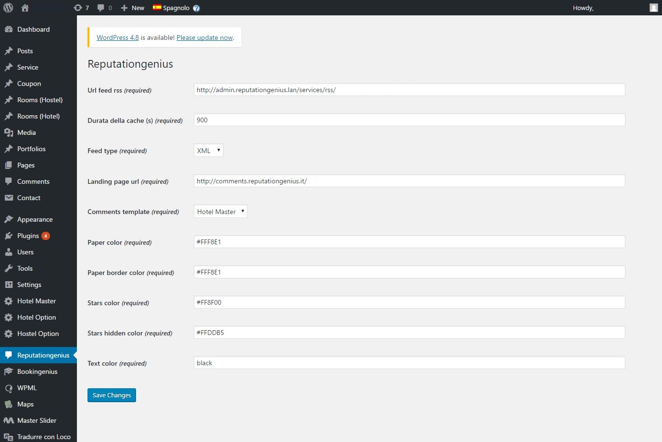
Task: Click the help question mark icon in the admin bar
Action: [196, 8]
